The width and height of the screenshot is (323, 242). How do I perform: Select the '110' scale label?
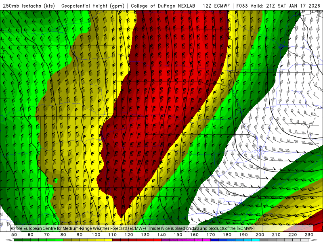click(x=112, y=235)
